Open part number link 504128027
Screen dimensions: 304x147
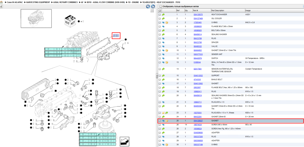coord(198,121)
